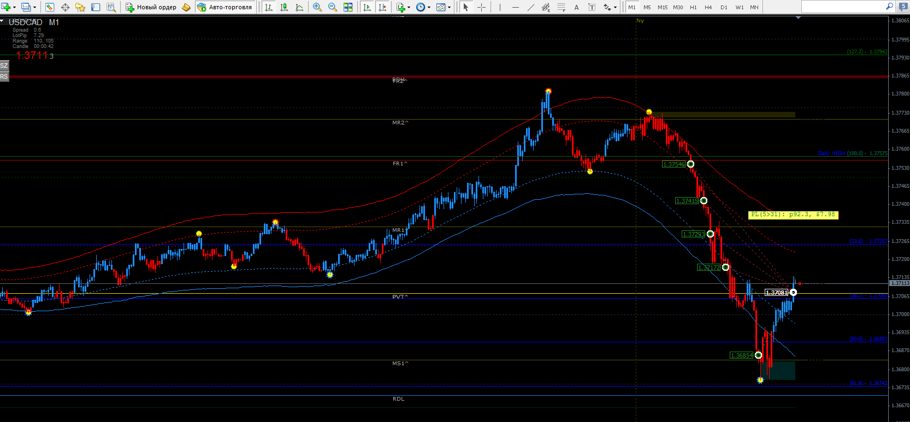The image size is (910, 422).
Task: Open the Market Watch window icon
Action: point(50,7)
